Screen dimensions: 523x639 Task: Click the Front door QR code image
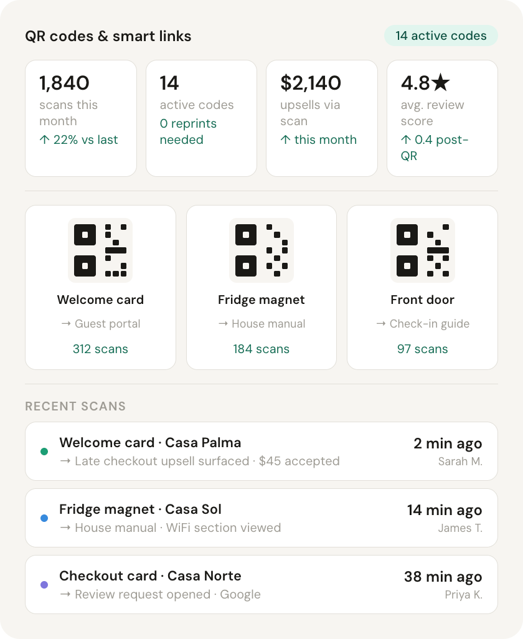423,250
